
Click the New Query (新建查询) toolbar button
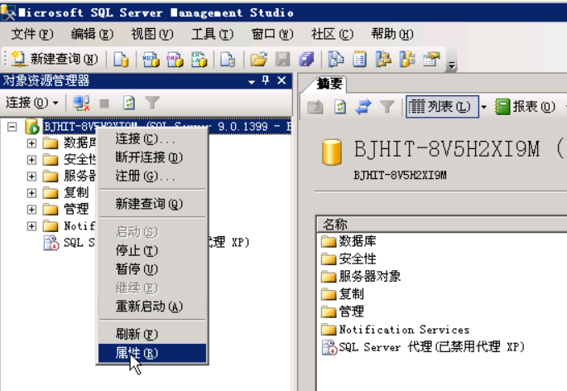(x=55, y=59)
